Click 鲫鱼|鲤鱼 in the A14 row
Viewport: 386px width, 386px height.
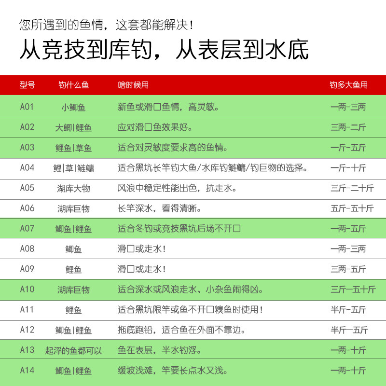73,371
